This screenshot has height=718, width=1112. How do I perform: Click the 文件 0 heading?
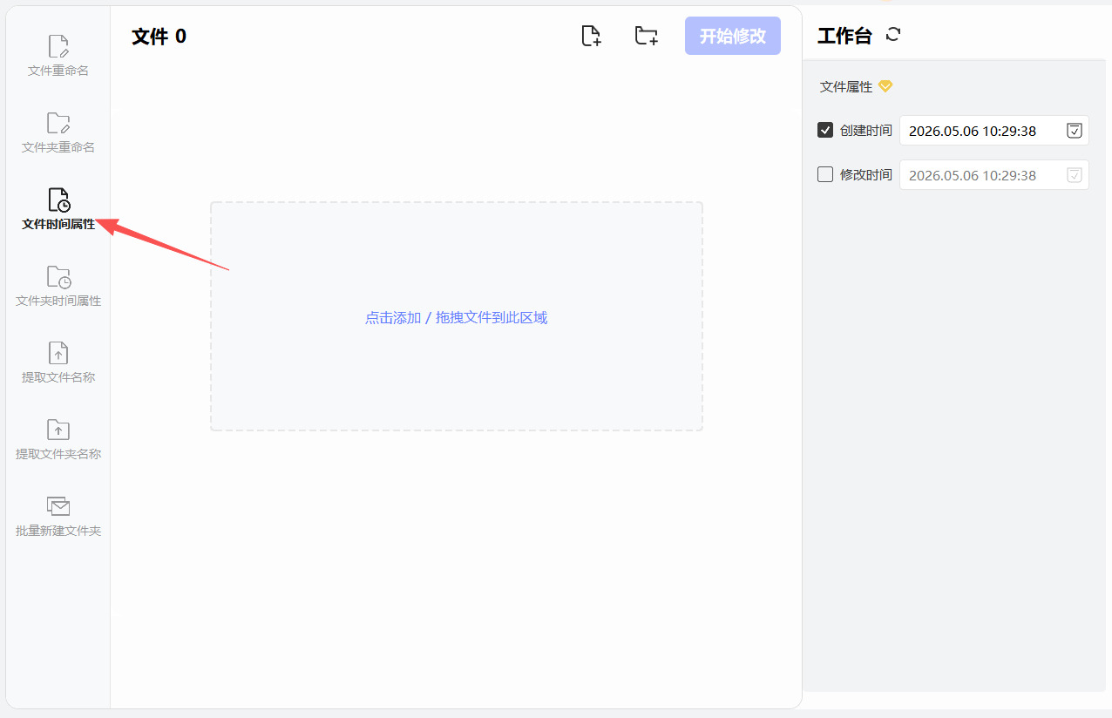click(159, 36)
